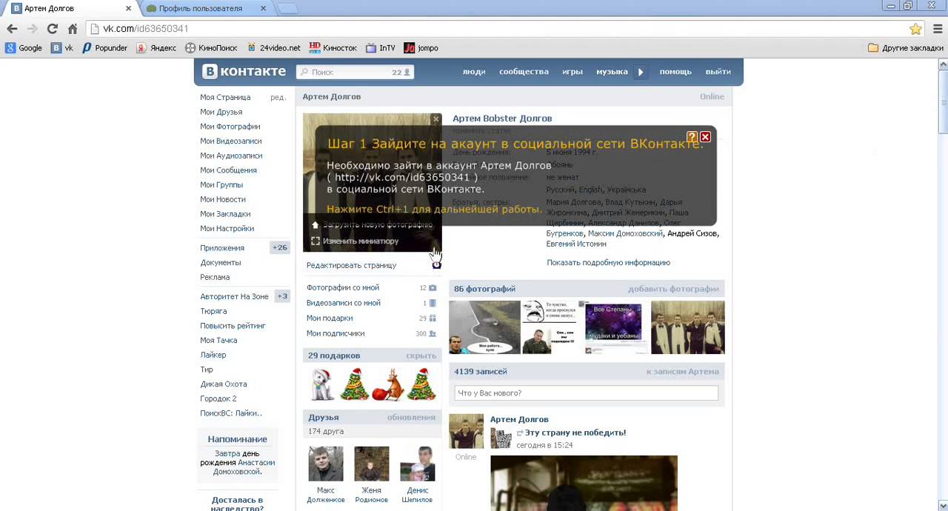Open a new browser tab
This screenshot has width=948, height=511.
click(x=287, y=8)
